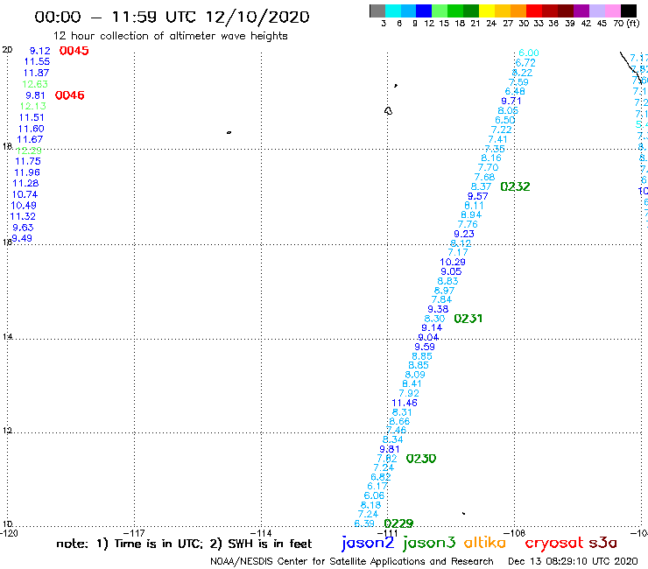Select the 6.17 wave height reading
Viewport: 648px width, 569px height.
pos(377,487)
